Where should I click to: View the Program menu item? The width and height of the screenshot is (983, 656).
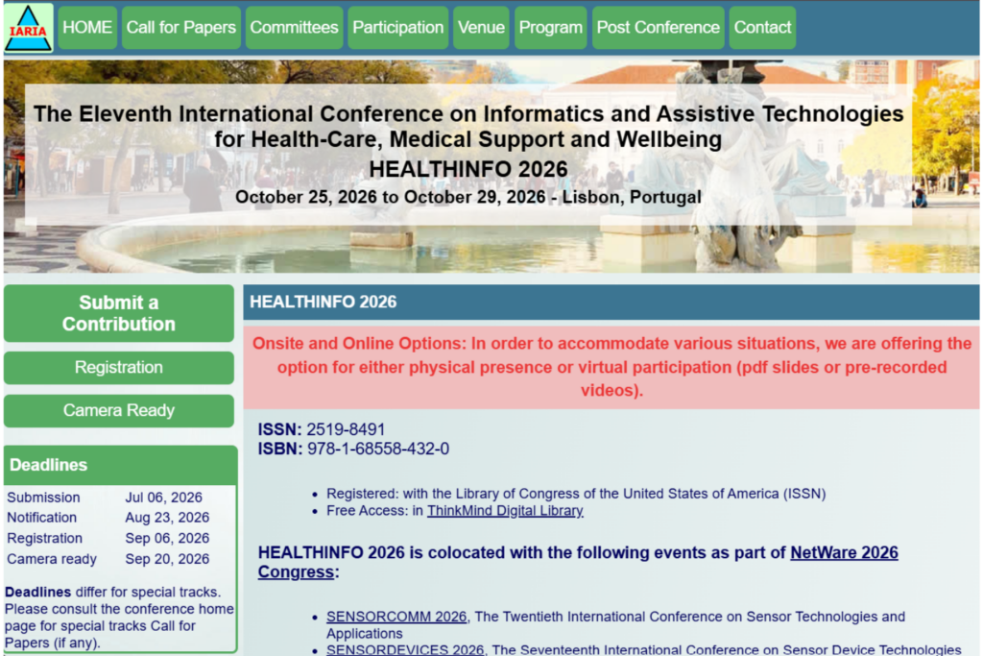pyautogui.click(x=550, y=28)
